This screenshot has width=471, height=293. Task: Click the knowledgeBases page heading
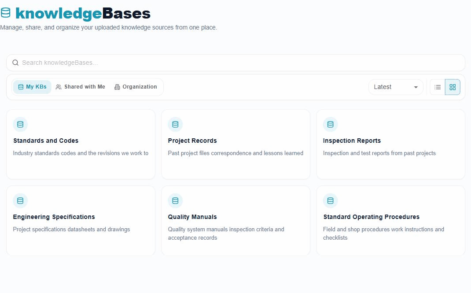(83, 14)
